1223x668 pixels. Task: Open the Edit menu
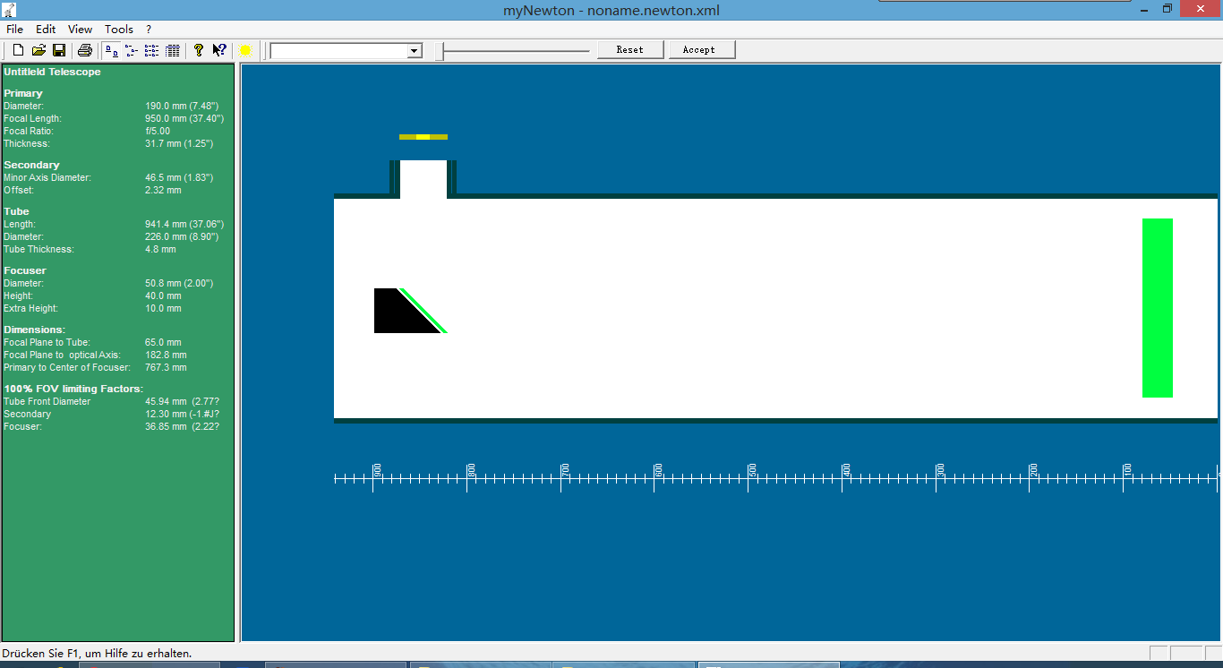(46, 30)
